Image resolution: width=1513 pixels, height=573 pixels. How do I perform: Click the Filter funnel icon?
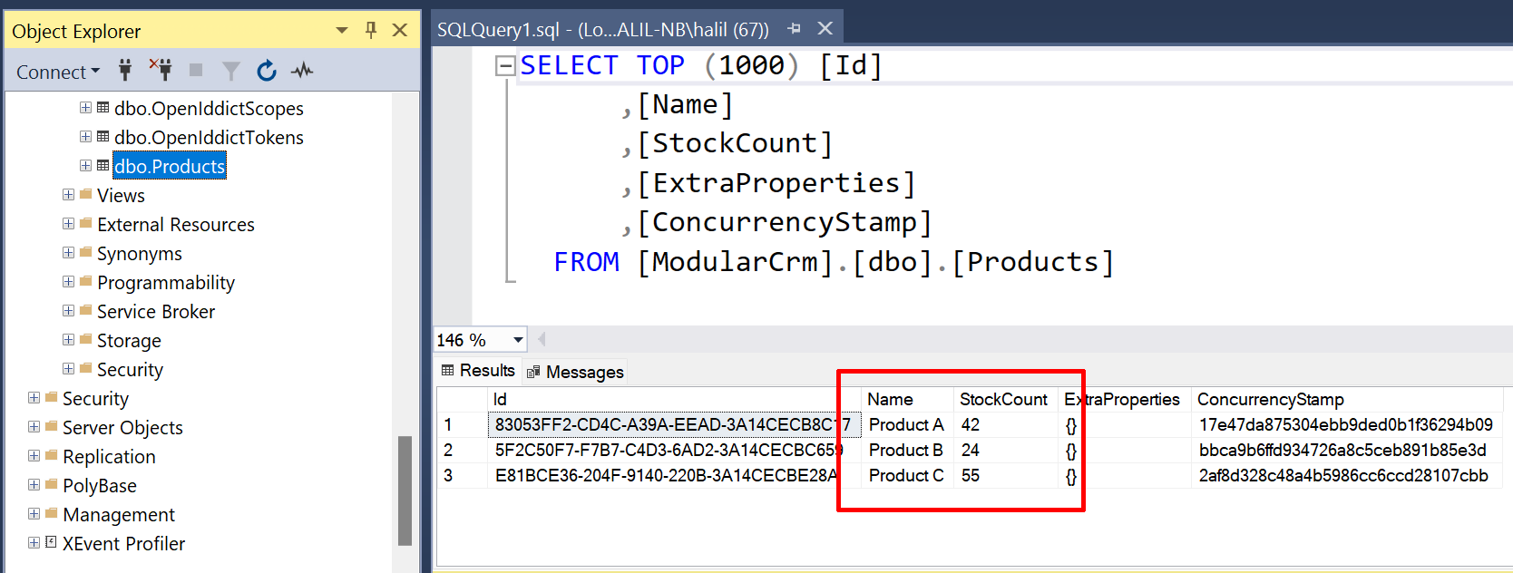coord(231,71)
